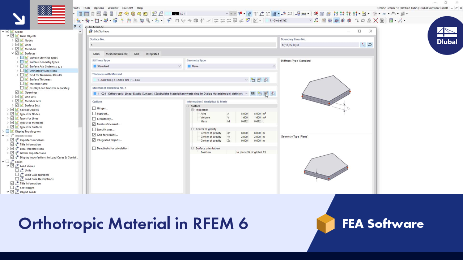This screenshot has width=463, height=260.
Task: Click the previous load case arrow
Action: click(x=231, y=14)
